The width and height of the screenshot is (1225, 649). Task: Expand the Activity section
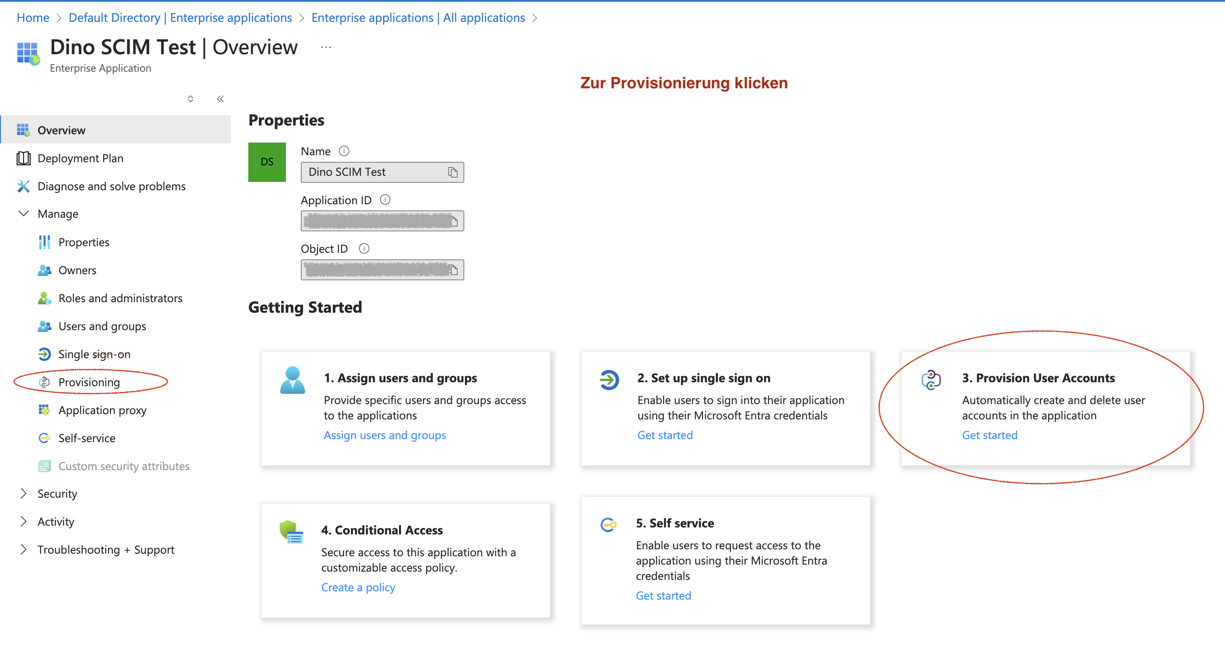[23, 521]
